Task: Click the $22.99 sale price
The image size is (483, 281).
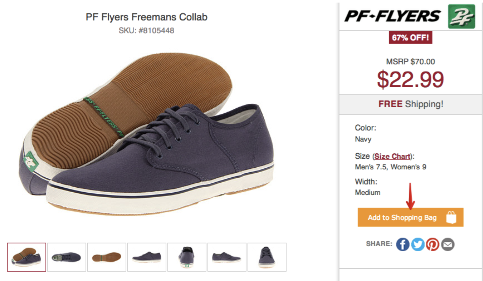Action: pyautogui.click(x=410, y=79)
